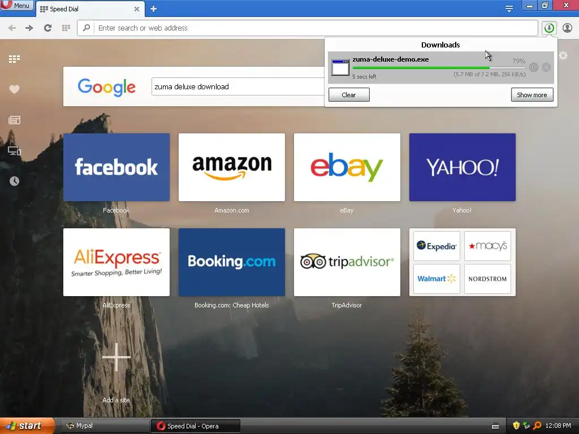Toggle the Downloads toolbar icon
This screenshot has height=434, width=579.
tap(549, 28)
